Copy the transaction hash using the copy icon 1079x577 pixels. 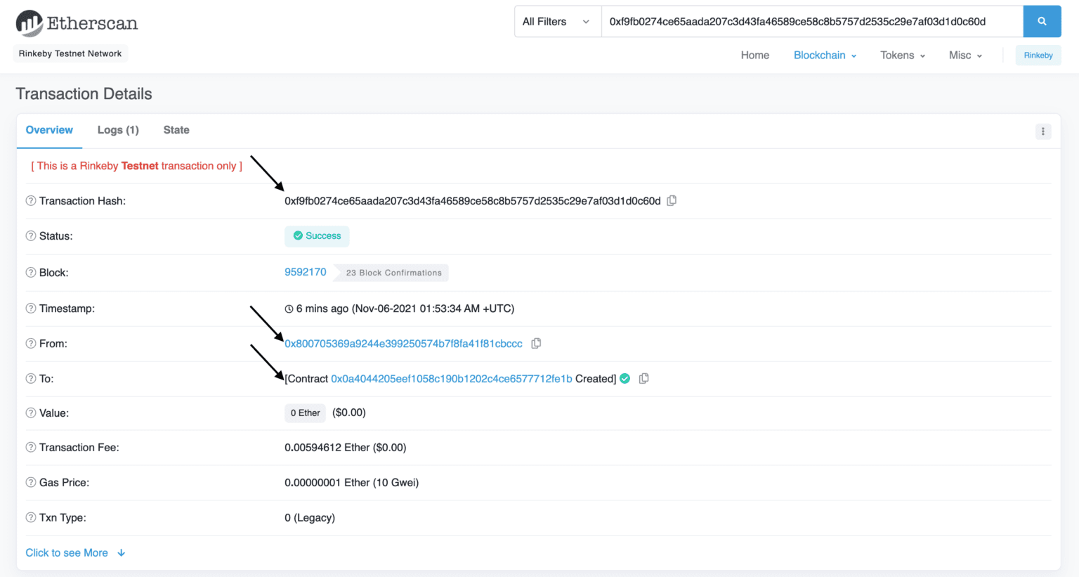[x=672, y=200]
